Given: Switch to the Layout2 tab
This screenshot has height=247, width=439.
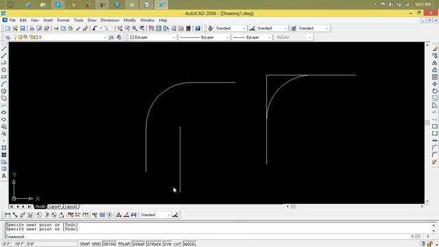Looking at the screenshot, I should [71, 207].
